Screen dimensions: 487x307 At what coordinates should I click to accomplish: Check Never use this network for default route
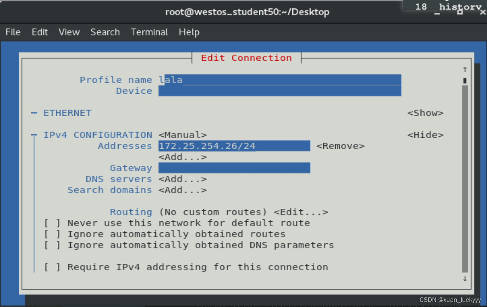52,223
